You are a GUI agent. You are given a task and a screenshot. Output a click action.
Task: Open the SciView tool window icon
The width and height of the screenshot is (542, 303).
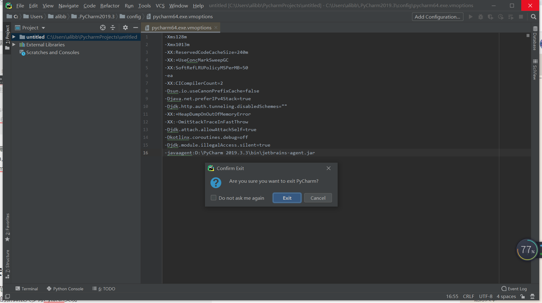[535, 70]
